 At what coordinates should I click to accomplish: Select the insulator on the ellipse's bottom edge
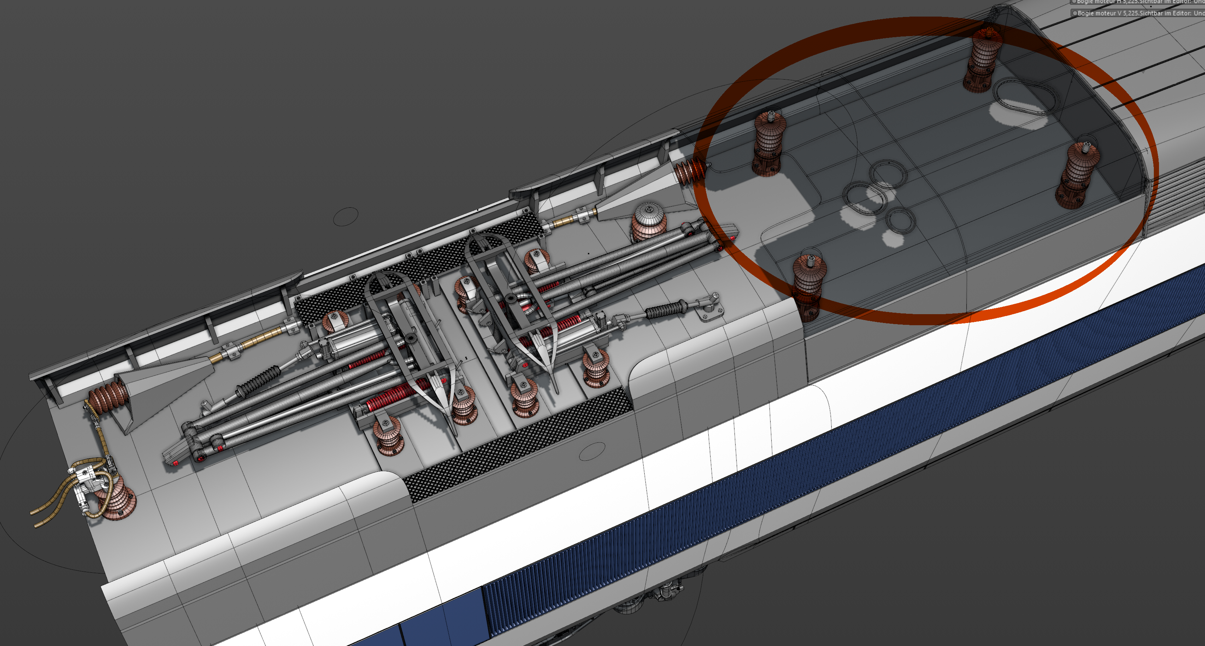[808, 285]
